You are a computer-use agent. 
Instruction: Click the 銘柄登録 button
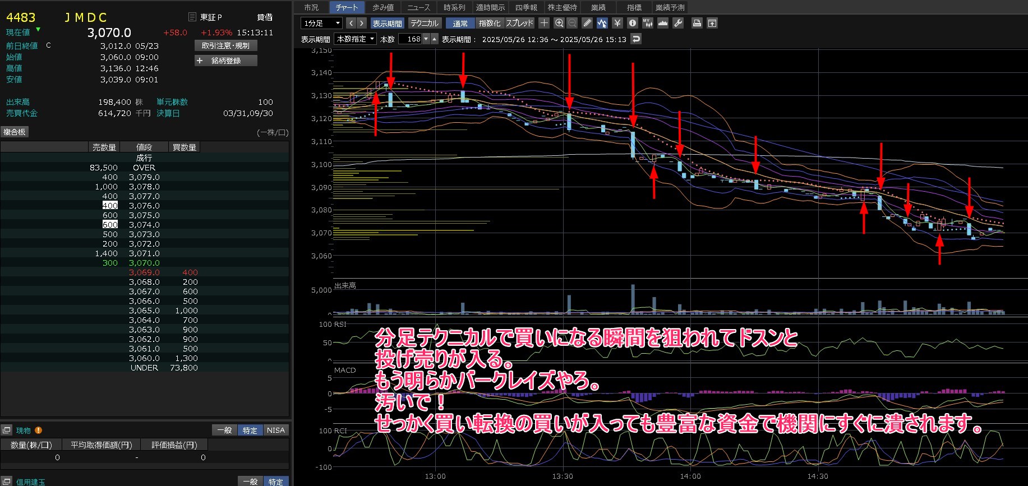(226, 61)
